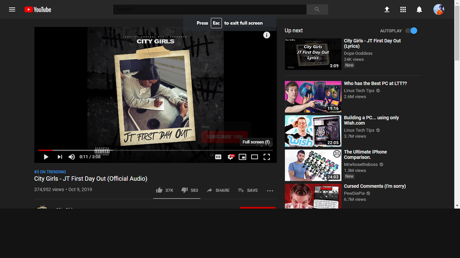Click '374,952 views' text
Viewport: 460px width, 258px height.
pyautogui.click(x=49, y=190)
